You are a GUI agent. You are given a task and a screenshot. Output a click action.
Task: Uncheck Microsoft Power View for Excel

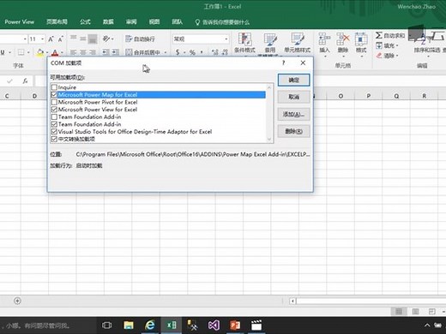coord(54,110)
